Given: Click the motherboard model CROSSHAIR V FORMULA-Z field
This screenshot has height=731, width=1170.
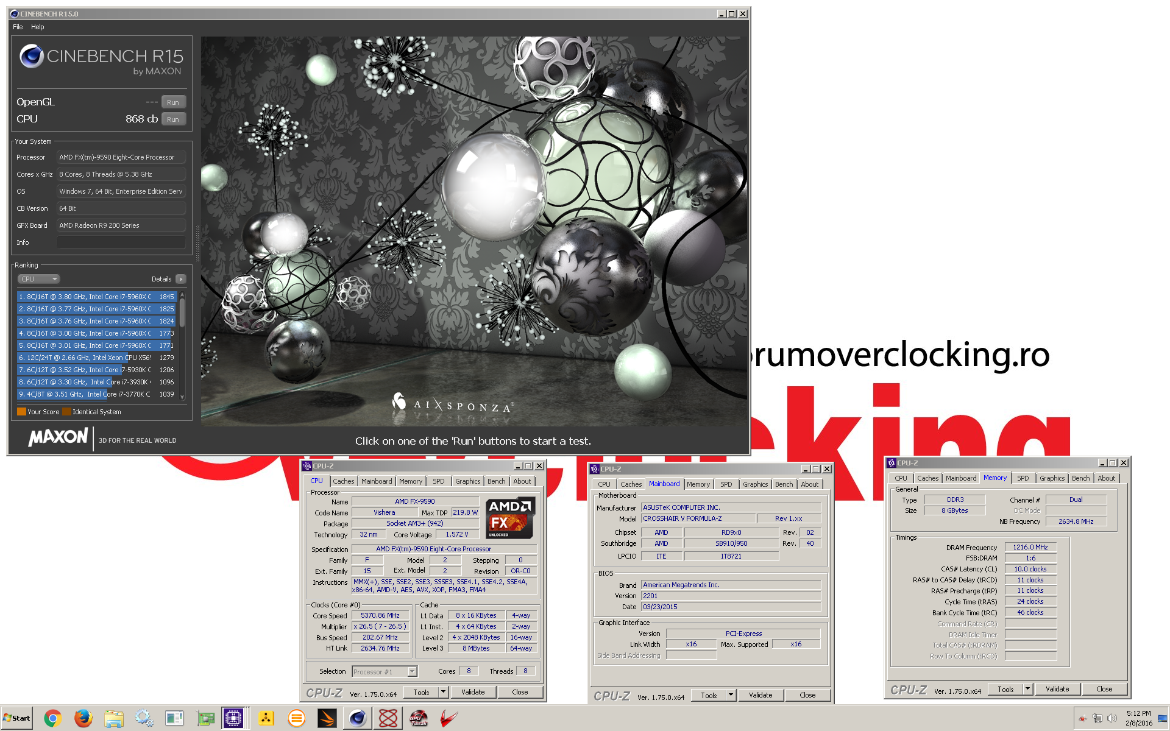Looking at the screenshot, I should point(698,518).
